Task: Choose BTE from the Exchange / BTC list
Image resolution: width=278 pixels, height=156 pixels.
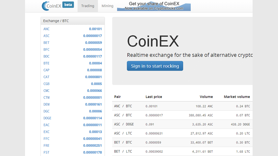Action: (47, 64)
